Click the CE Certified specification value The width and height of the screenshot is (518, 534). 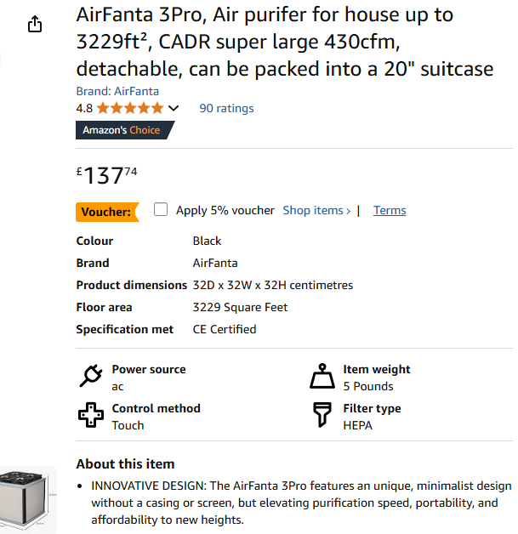pos(225,329)
